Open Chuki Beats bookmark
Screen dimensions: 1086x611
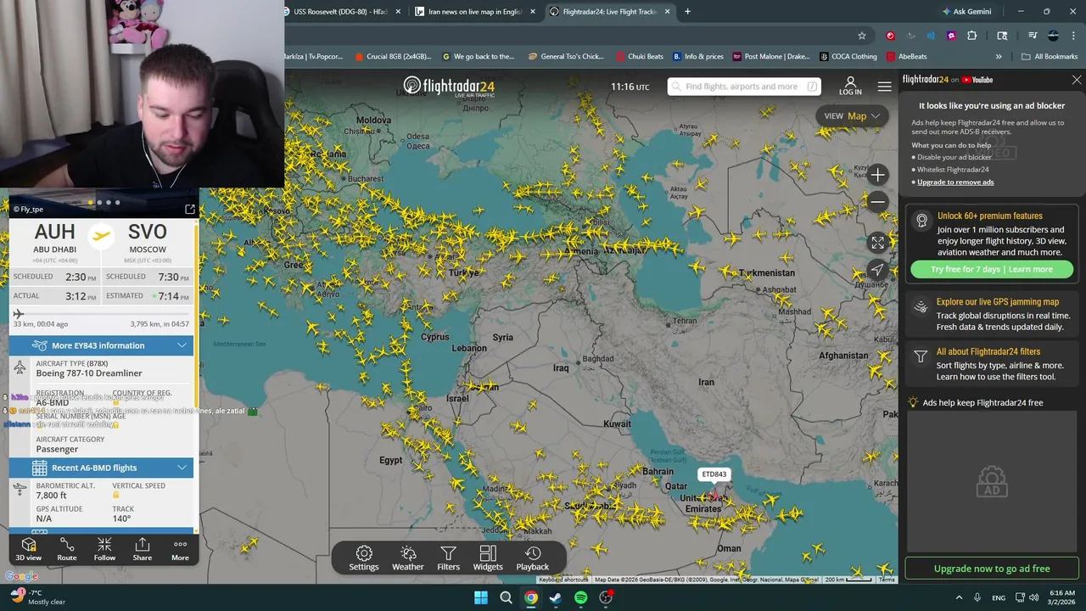[640, 57]
